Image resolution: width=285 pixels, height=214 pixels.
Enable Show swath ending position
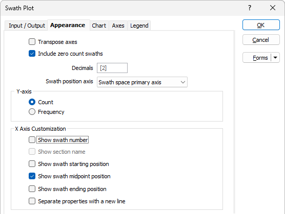tap(32, 189)
